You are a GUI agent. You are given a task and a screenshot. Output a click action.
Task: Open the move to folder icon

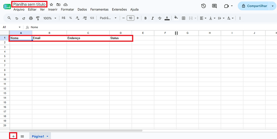pyautogui.click(x=59, y=5)
